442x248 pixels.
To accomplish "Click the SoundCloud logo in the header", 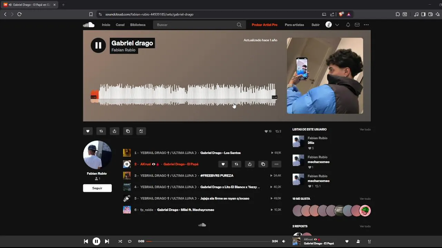I will [89, 25].
